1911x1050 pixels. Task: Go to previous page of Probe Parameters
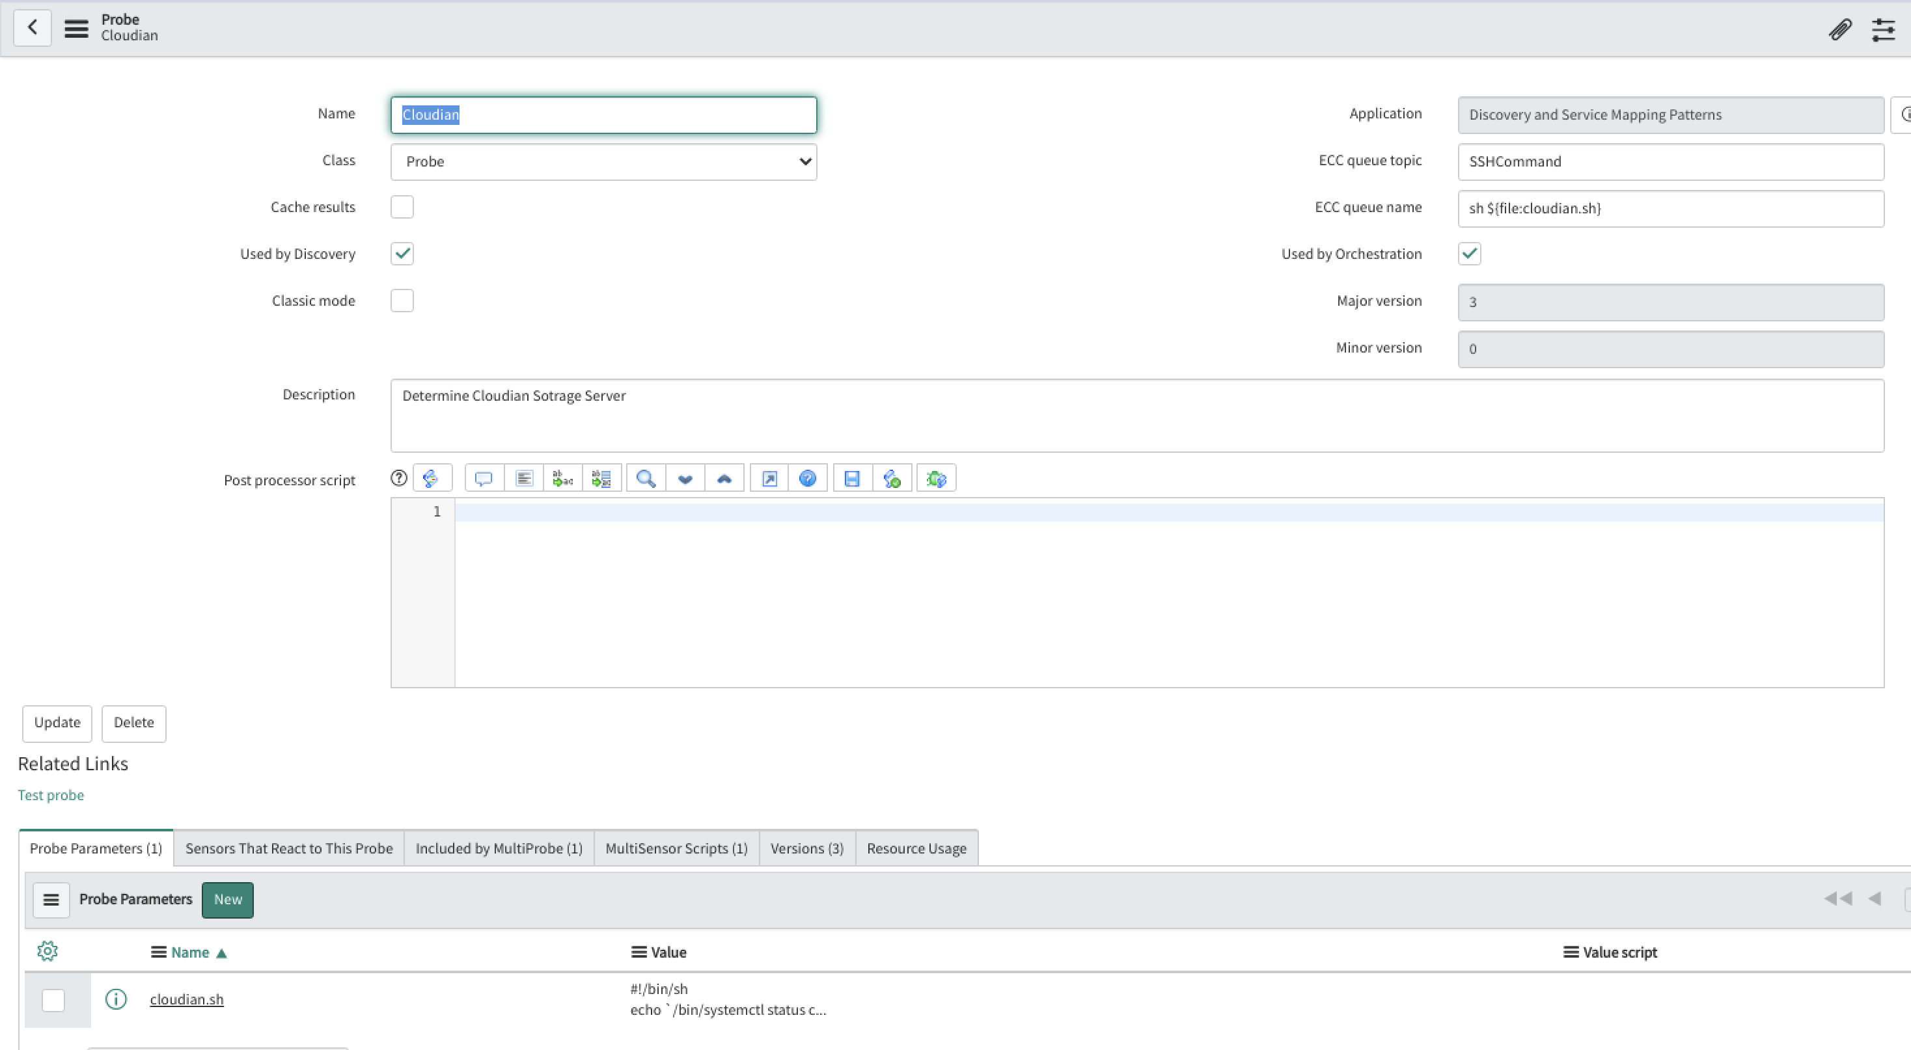tap(1875, 900)
